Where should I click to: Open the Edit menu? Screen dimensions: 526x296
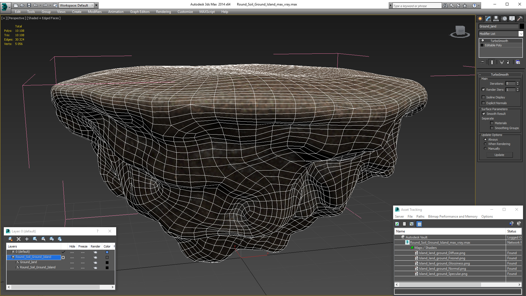point(18,12)
